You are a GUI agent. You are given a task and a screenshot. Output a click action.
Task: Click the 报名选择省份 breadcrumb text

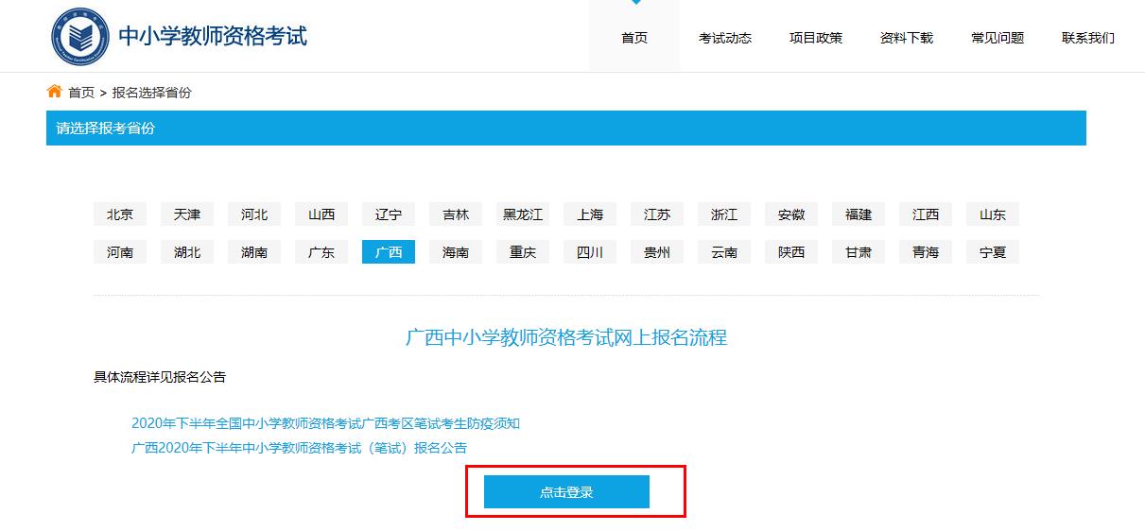point(151,93)
